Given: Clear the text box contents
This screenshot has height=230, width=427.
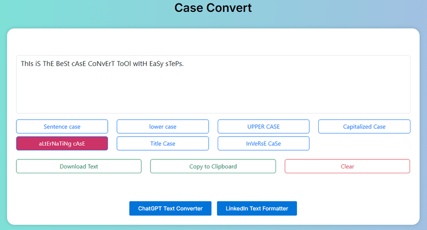Looking at the screenshot, I should tap(347, 166).
